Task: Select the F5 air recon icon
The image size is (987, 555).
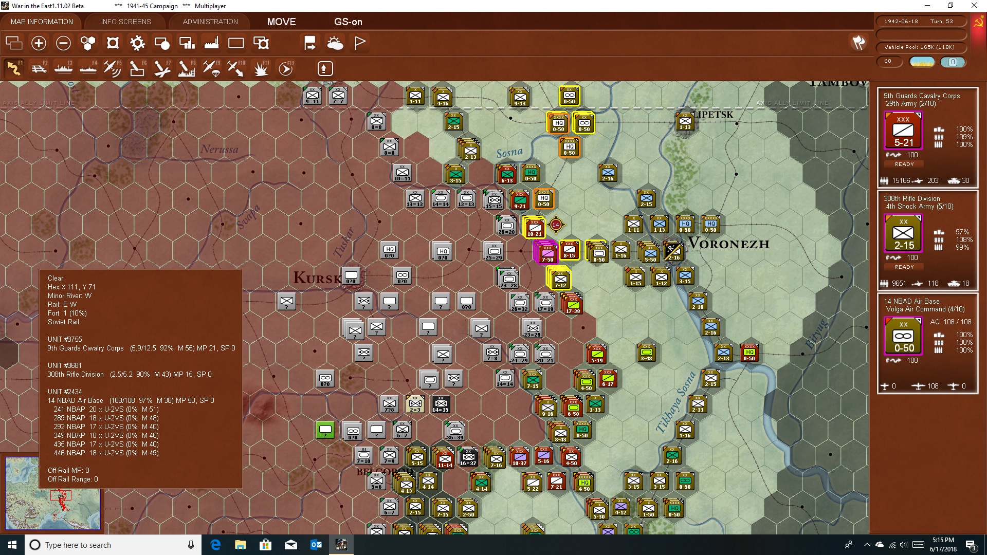Action: pos(113,68)
